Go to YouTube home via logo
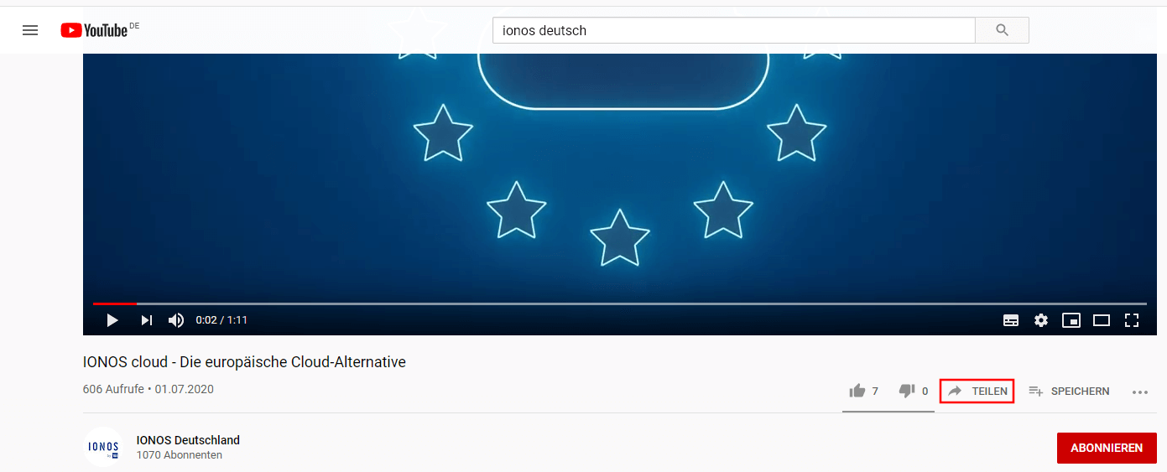 pyautogui.click(x=94, y=30)
